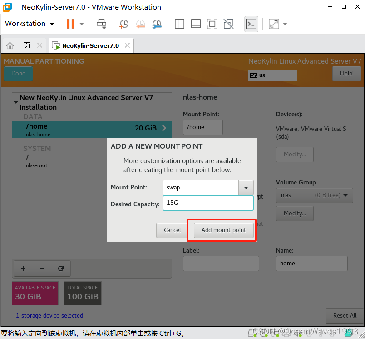Screen dimensions: 365x339
Task: Collapse the New NeoKylin Installation tree
Action: [16, 102]
